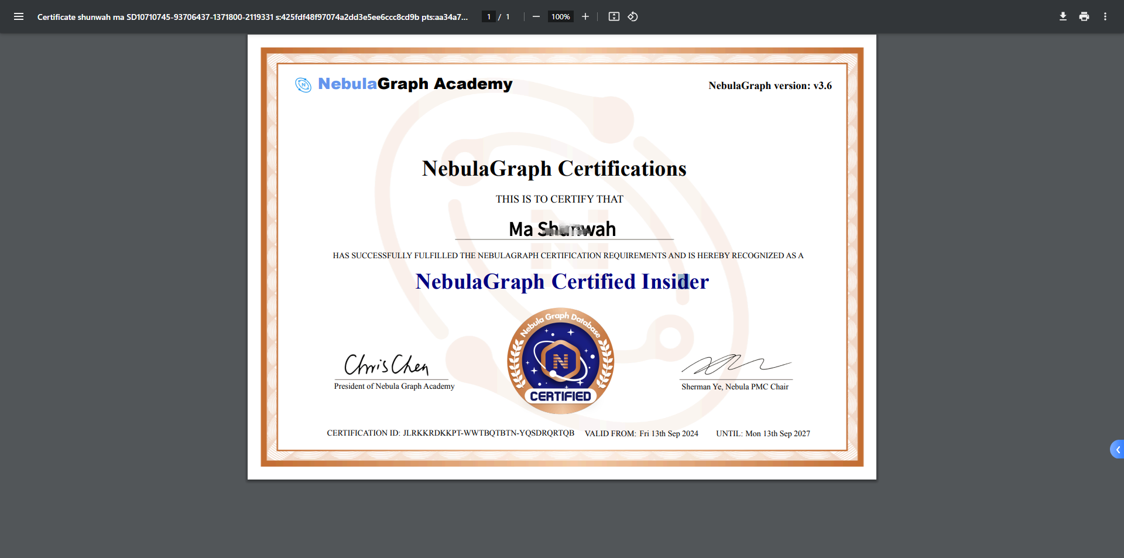
Task: Click the 'NebulaGraph Certifications' heading
Action: (554, 169)
